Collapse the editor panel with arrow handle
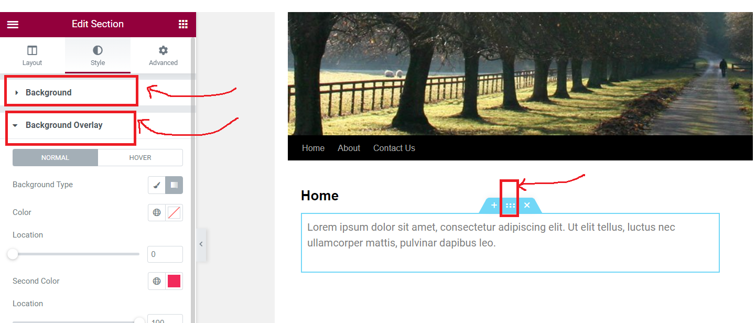 click(201, 244)
